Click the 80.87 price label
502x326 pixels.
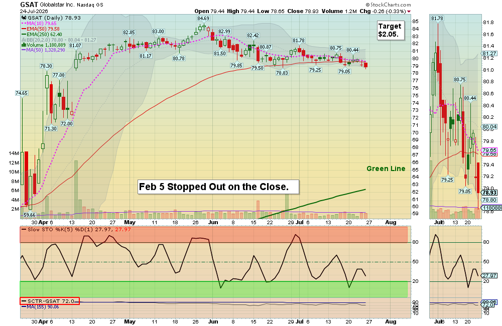[266, 47]
